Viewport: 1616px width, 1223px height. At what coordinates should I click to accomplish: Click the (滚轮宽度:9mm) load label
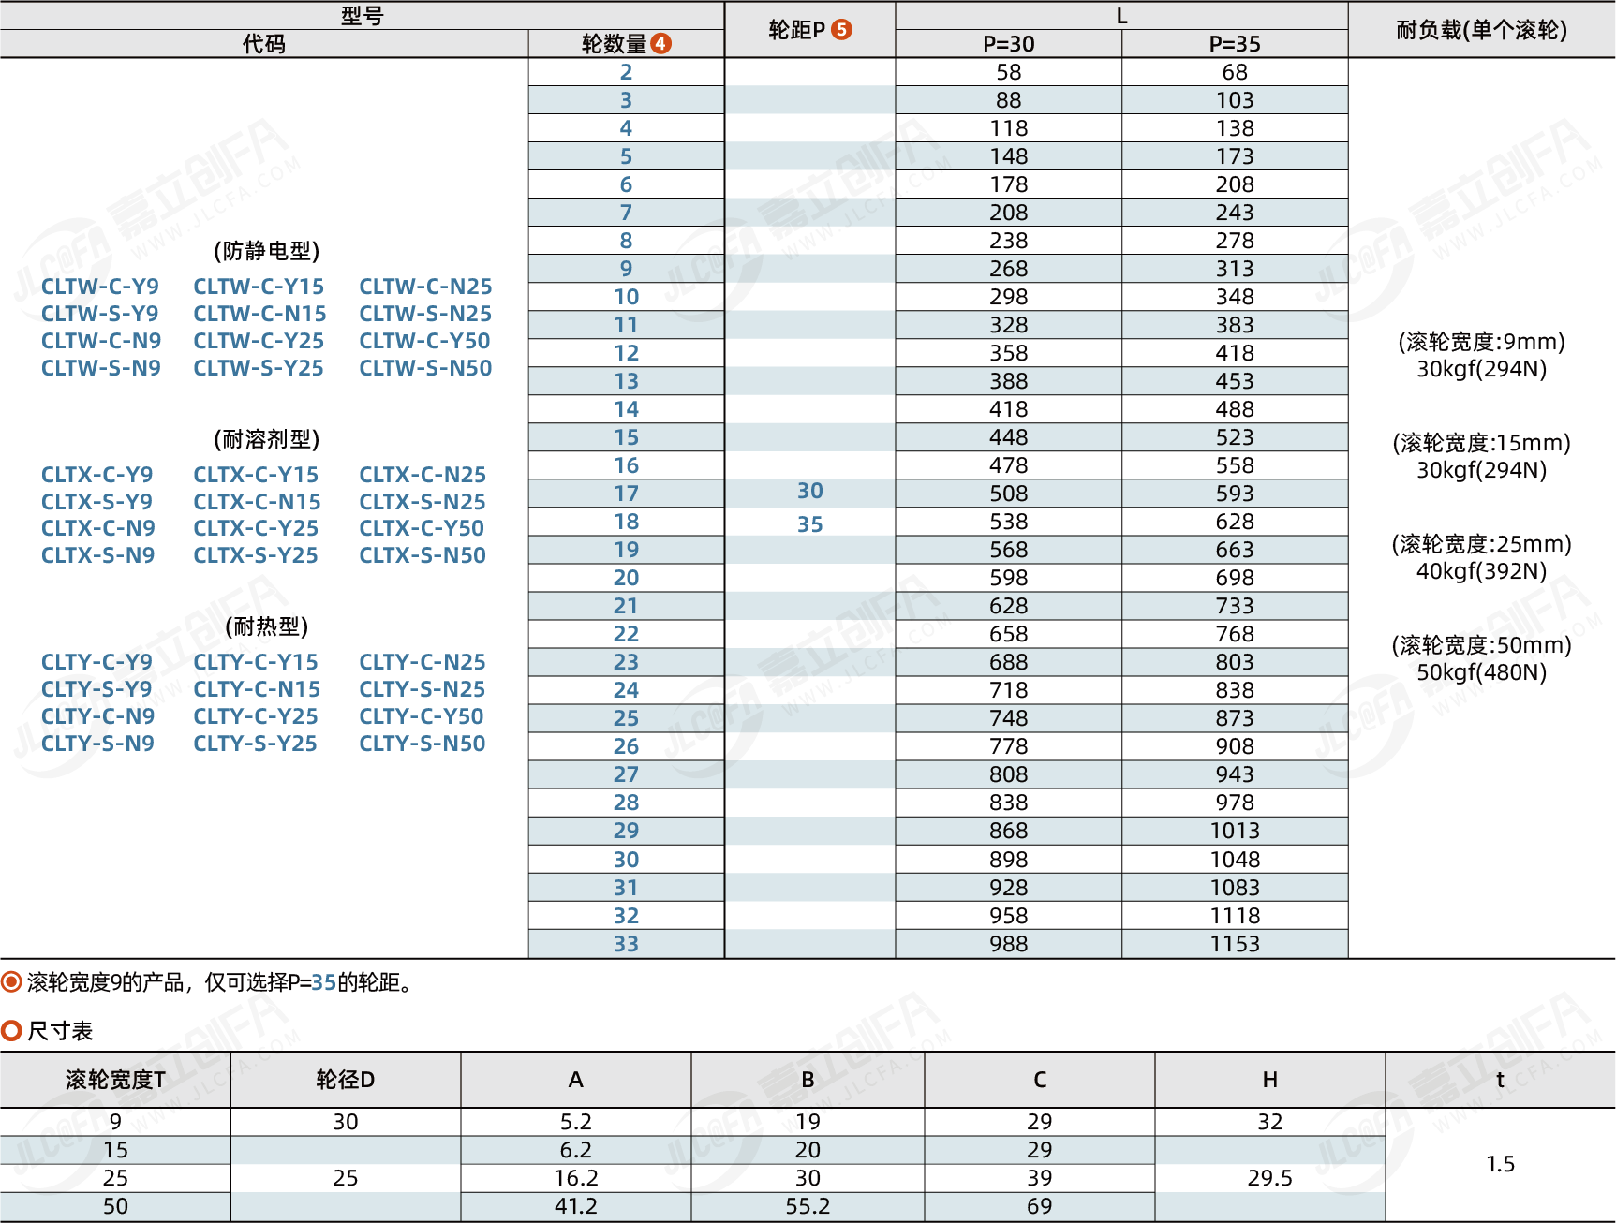tap(1482, 342)
